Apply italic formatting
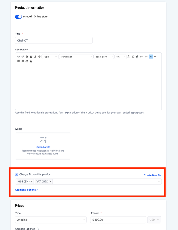178x230 pixels. coord(35,57)
